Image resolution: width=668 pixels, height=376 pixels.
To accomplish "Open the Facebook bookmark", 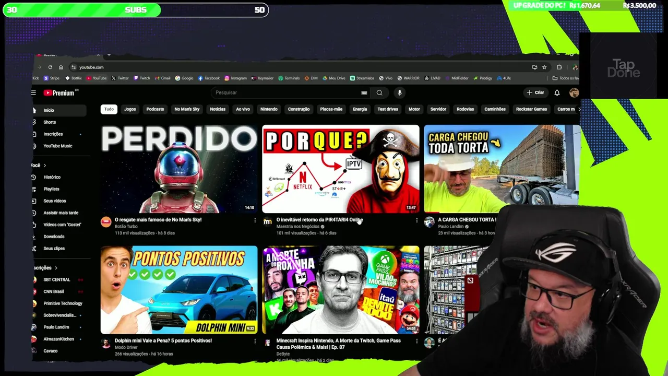I will click(x=209, y=78).
